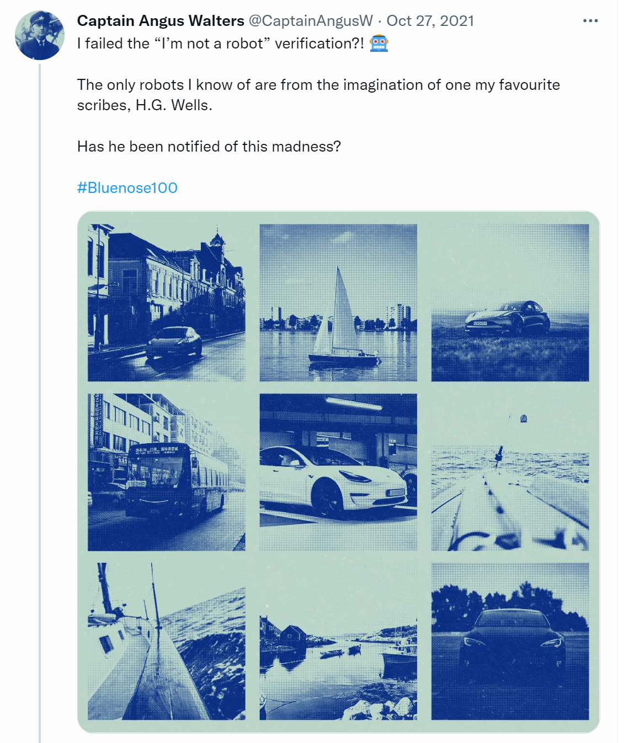The height and width of the screenshot is (743, 635).
Task: Click the H.G. Wells text line
Action: (145, 105)
